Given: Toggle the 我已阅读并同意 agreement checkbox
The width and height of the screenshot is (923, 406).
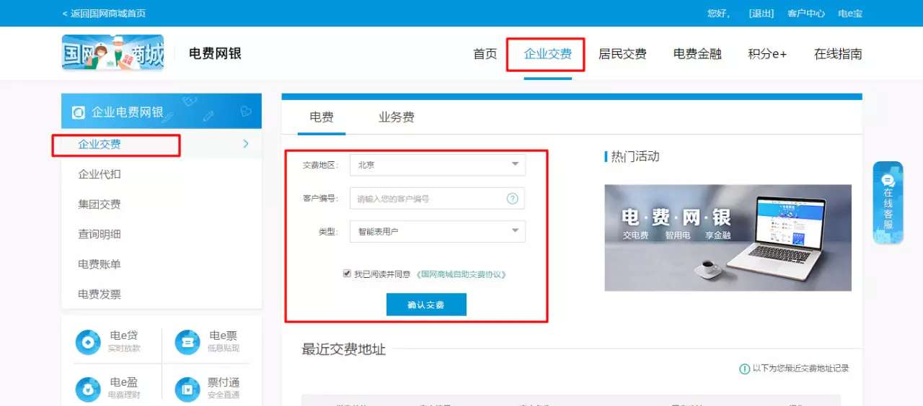Looking at the screenshot, I should [347, 274].
